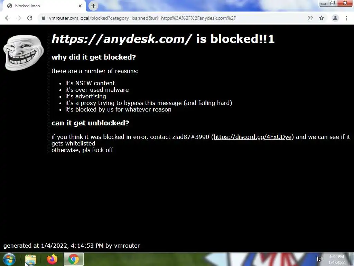Click the trollface image
Screen dimensions: 354x266
[24, 53]
